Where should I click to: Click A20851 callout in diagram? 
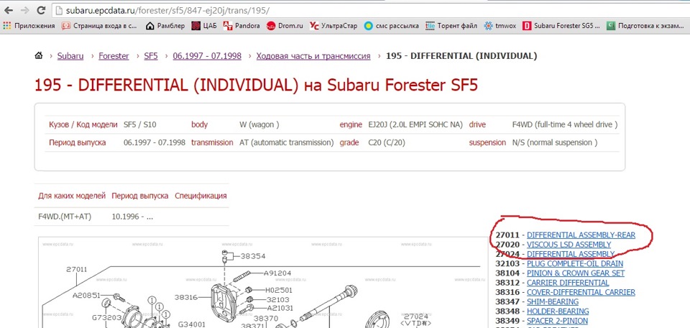(x=87, y=296)
